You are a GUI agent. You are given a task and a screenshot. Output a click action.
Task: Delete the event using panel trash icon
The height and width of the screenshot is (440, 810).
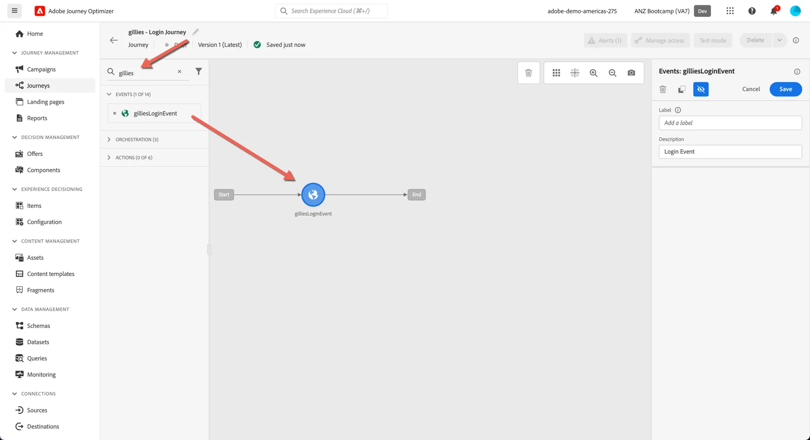click(663, 89)
